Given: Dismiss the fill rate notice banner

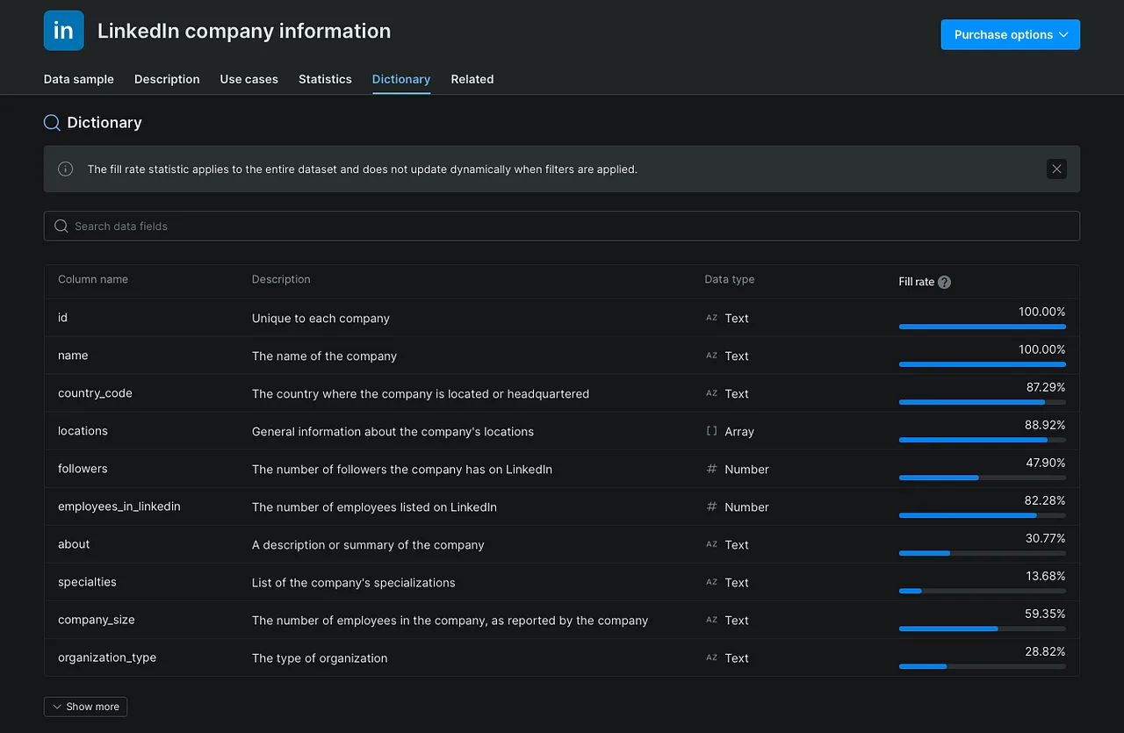Looking at the screenshot, I should pos(1056,169).
